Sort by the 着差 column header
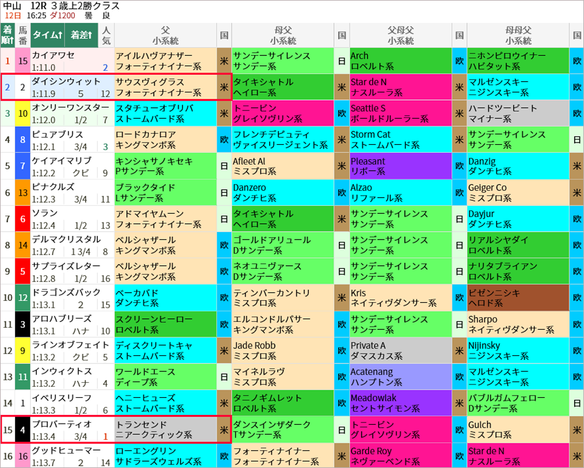 click(82, 35)
